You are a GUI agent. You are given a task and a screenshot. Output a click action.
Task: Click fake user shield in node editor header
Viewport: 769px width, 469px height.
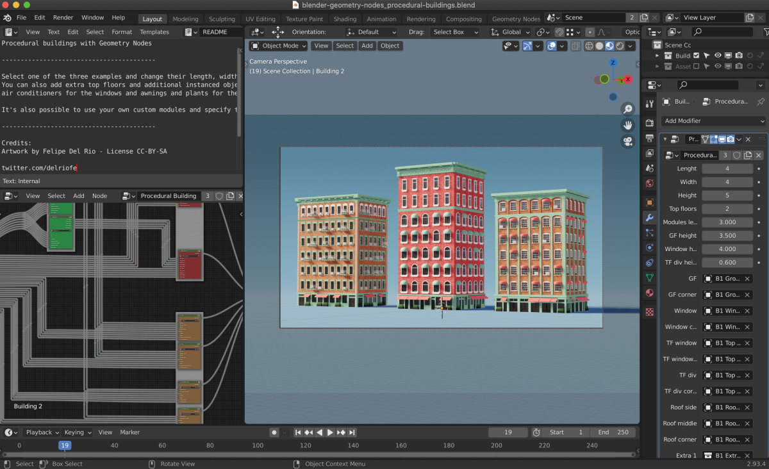pos(219,196)
